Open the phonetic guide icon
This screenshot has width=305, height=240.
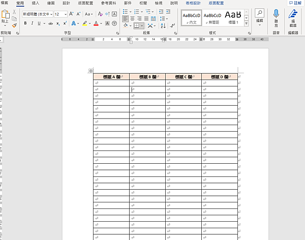107,14
